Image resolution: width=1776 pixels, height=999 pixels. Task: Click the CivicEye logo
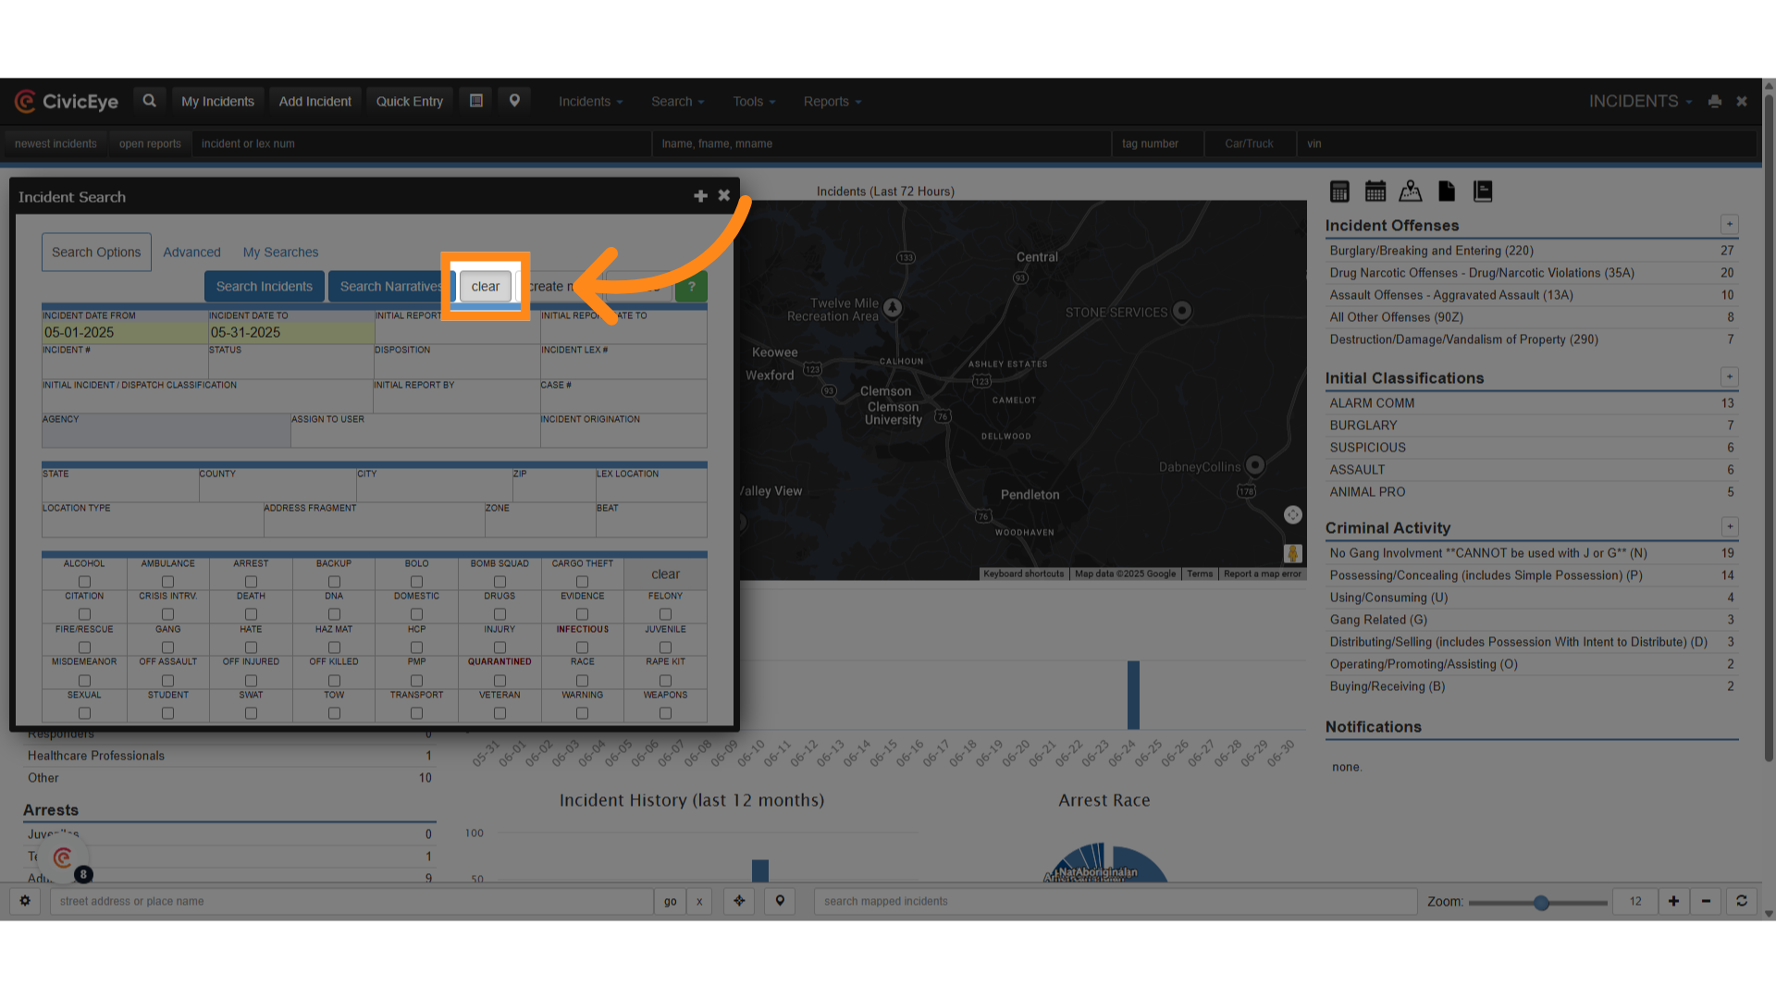tap(67, 102)
